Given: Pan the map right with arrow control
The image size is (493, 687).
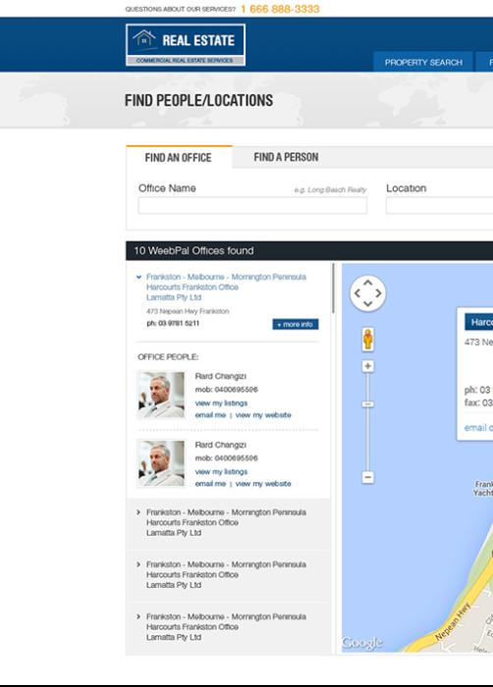Looking at the screenshot, I should click(378, 293).
